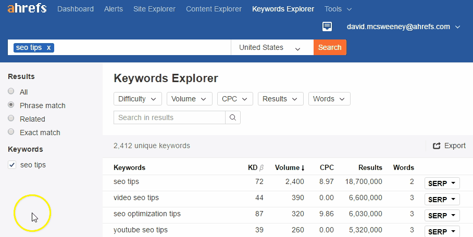Click the 8.97 CPC value
Image resolution: width=473 pixels, height=237 pixels.
click(327, 181)
